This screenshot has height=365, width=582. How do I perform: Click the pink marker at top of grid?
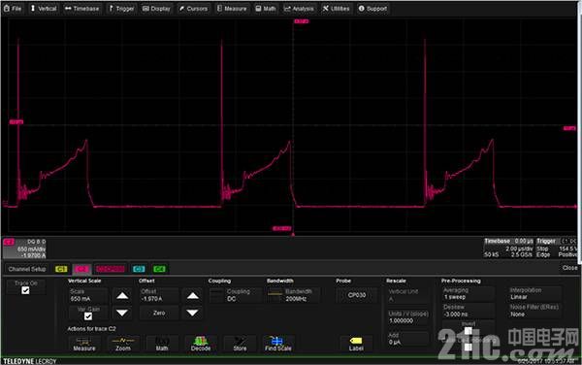(x=302, y=21)
